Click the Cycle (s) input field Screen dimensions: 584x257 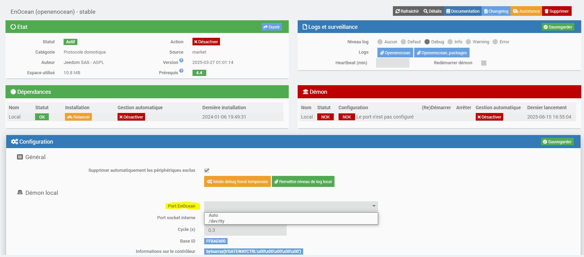click(245, 230)
